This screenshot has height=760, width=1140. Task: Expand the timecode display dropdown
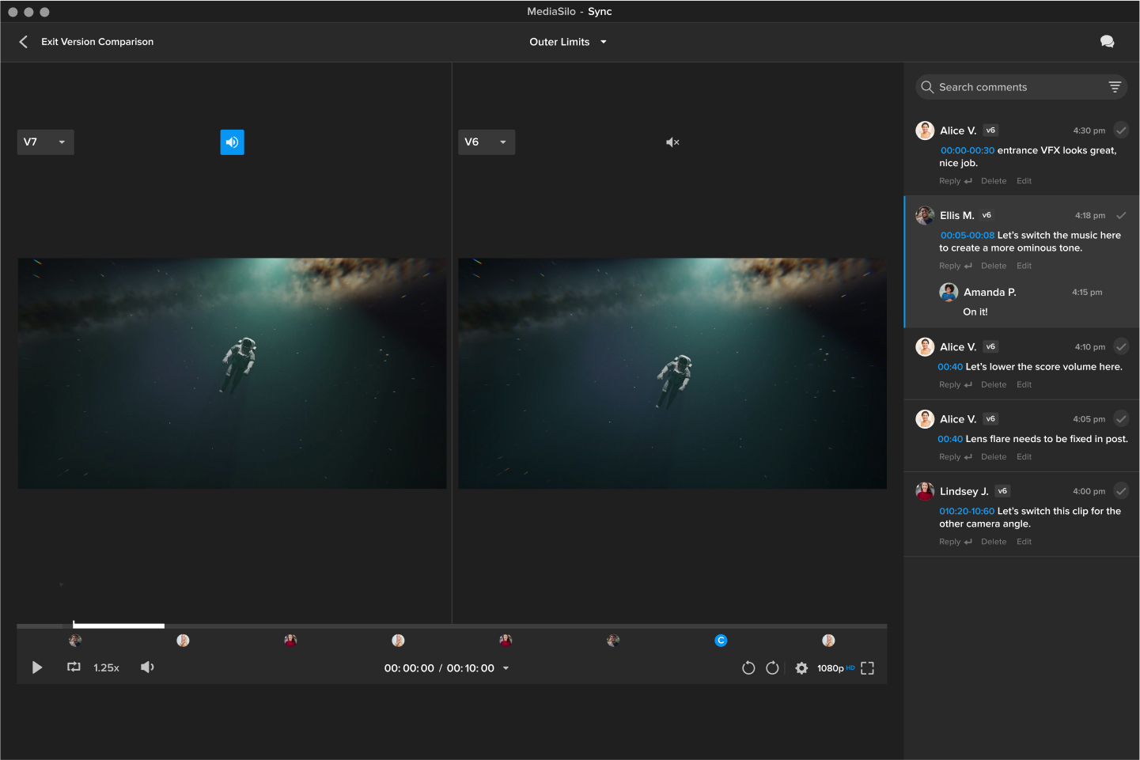[x=506, y=667]
